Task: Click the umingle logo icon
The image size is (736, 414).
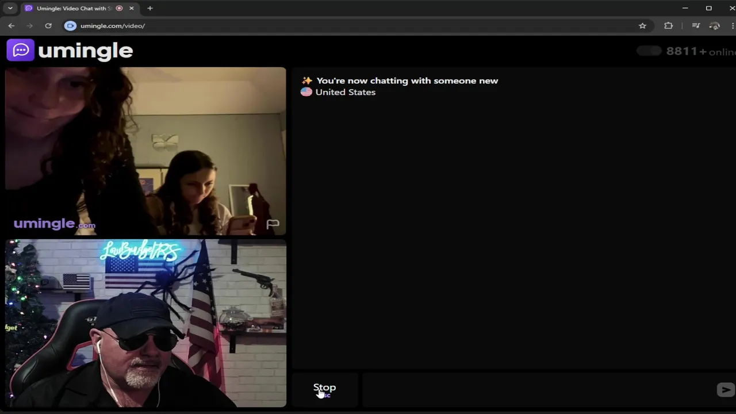Action: [21, 50]
